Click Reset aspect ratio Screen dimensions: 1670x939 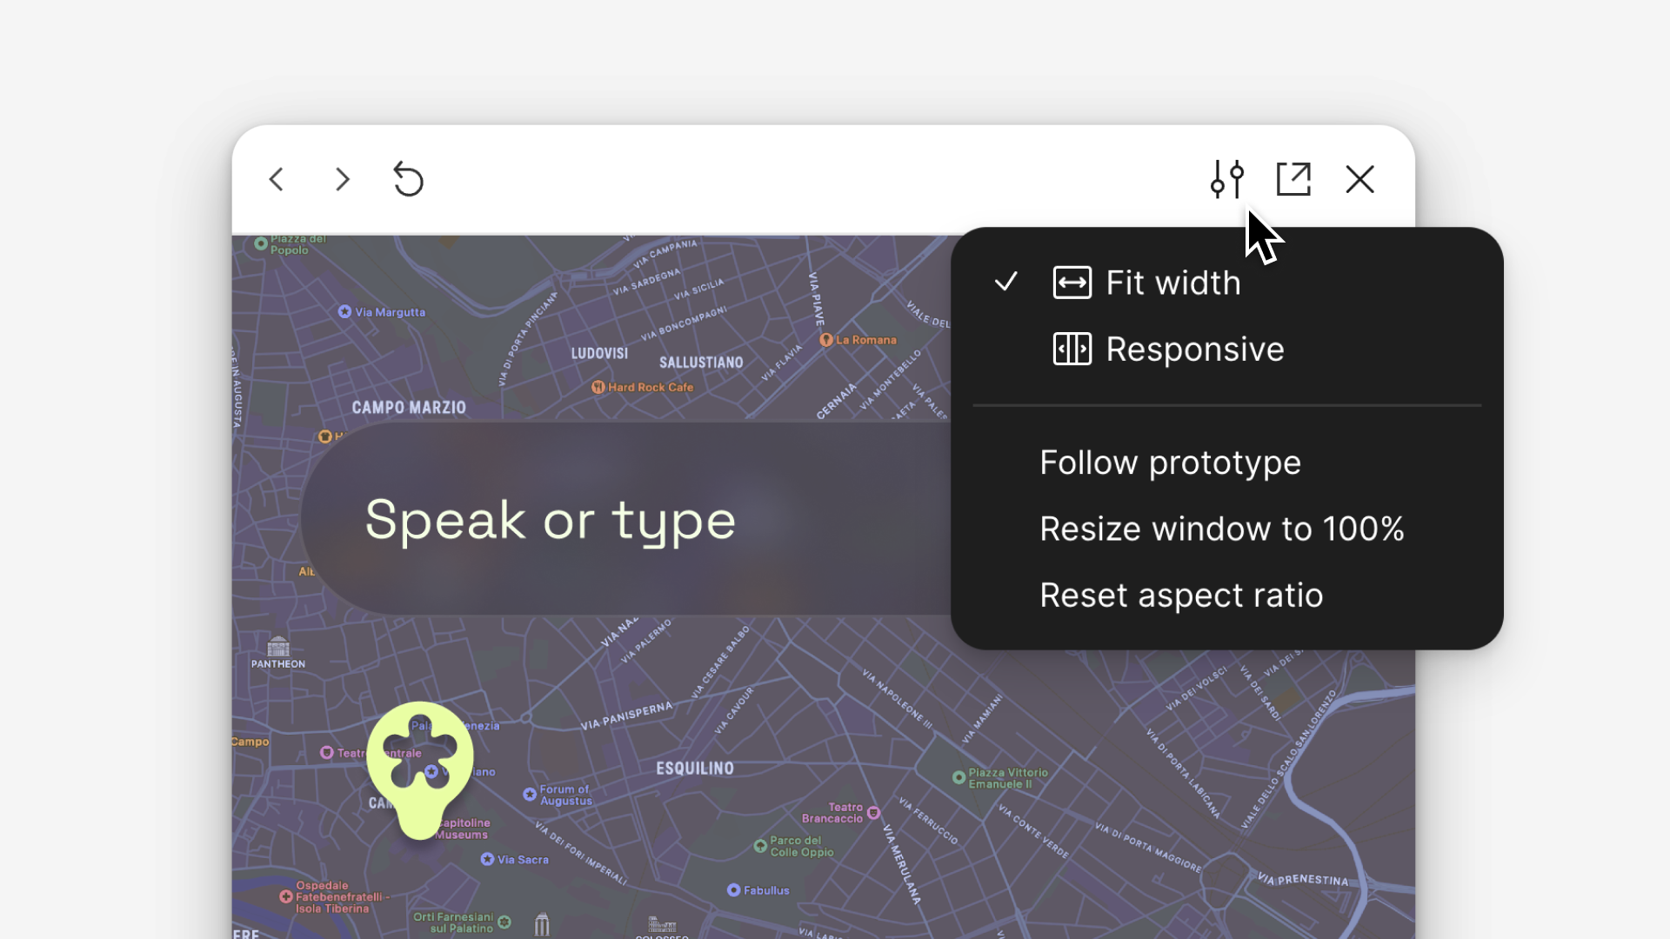[x=1181, y=596]
